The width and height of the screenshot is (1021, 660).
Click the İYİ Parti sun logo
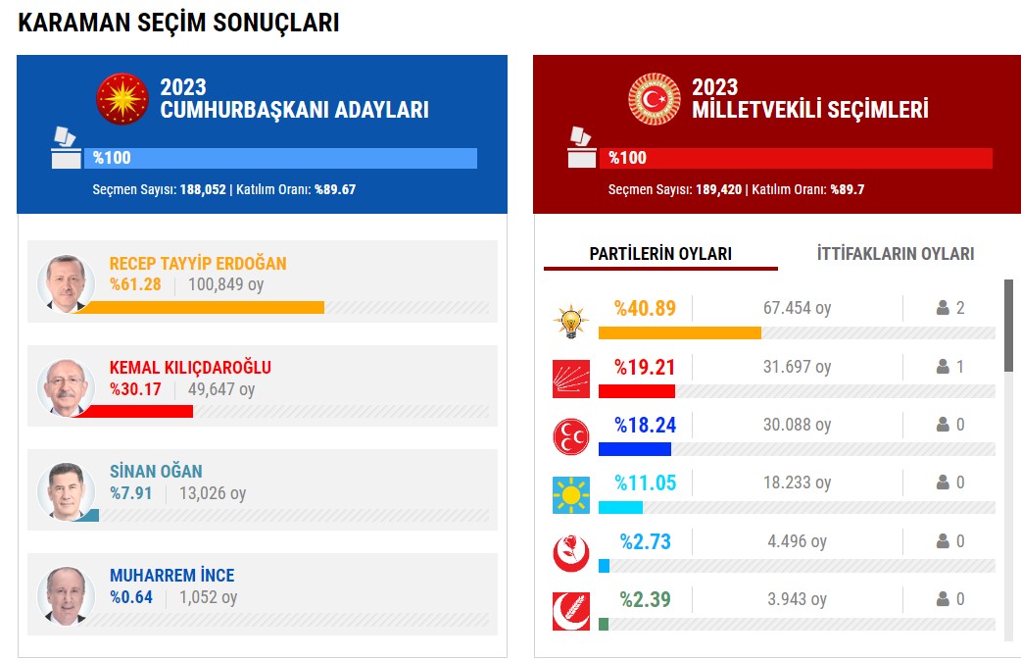tap(570, 494)
